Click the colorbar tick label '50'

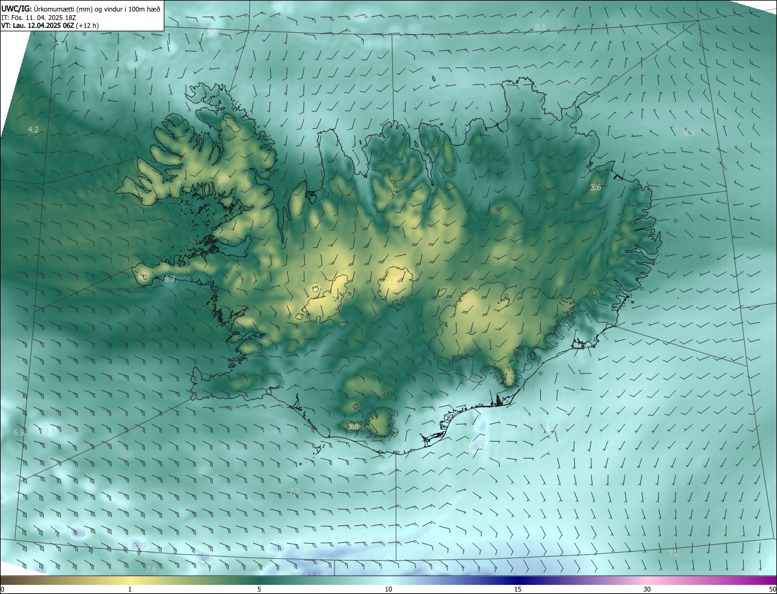772,589
